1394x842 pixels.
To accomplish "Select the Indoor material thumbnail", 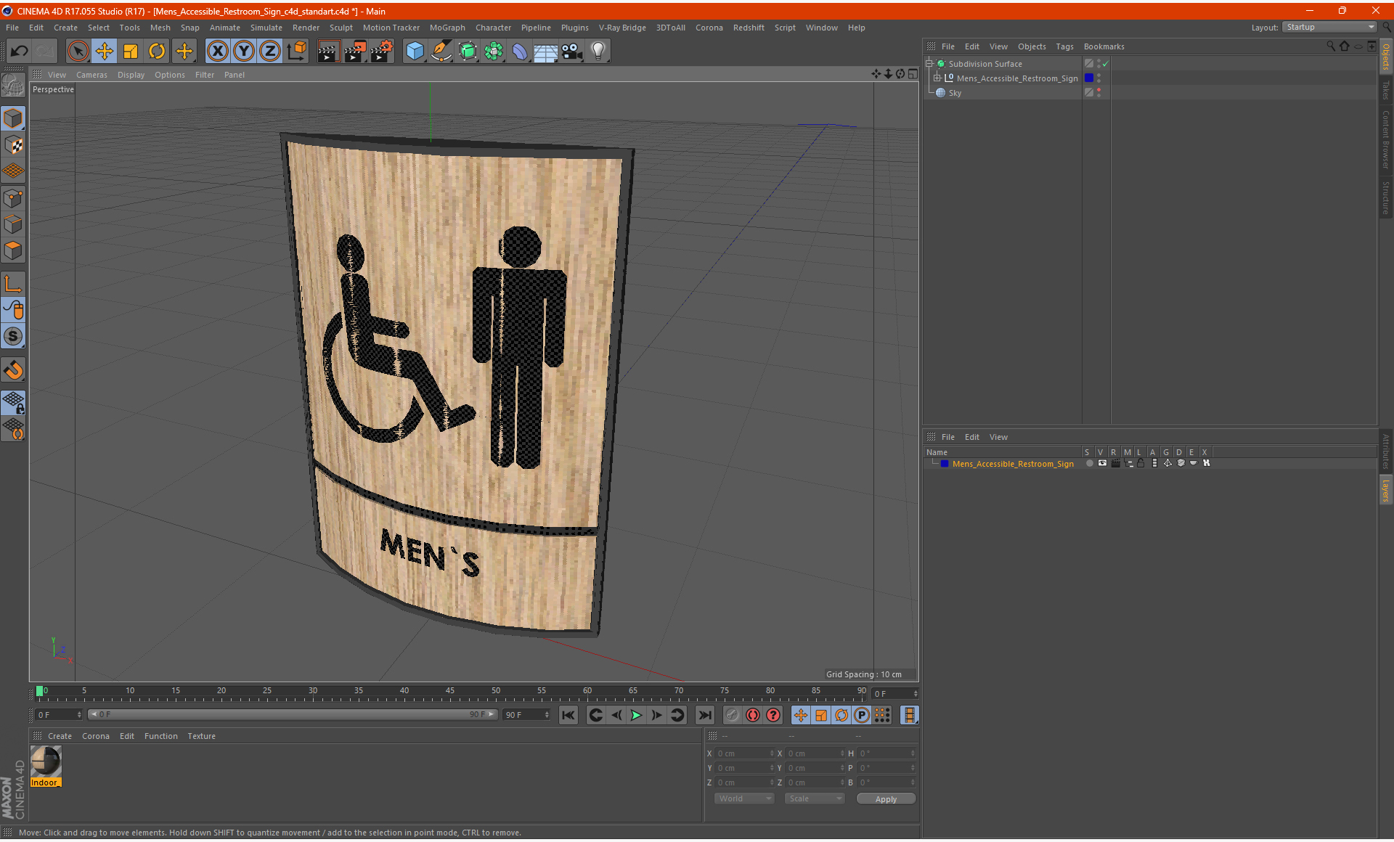I will (x=46, y=762).
